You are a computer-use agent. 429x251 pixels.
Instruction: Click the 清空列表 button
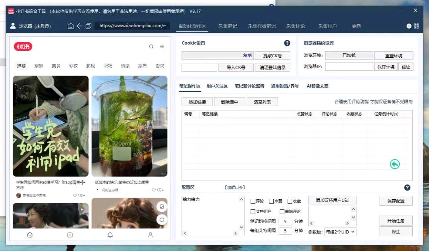click(x=262, y=102)
